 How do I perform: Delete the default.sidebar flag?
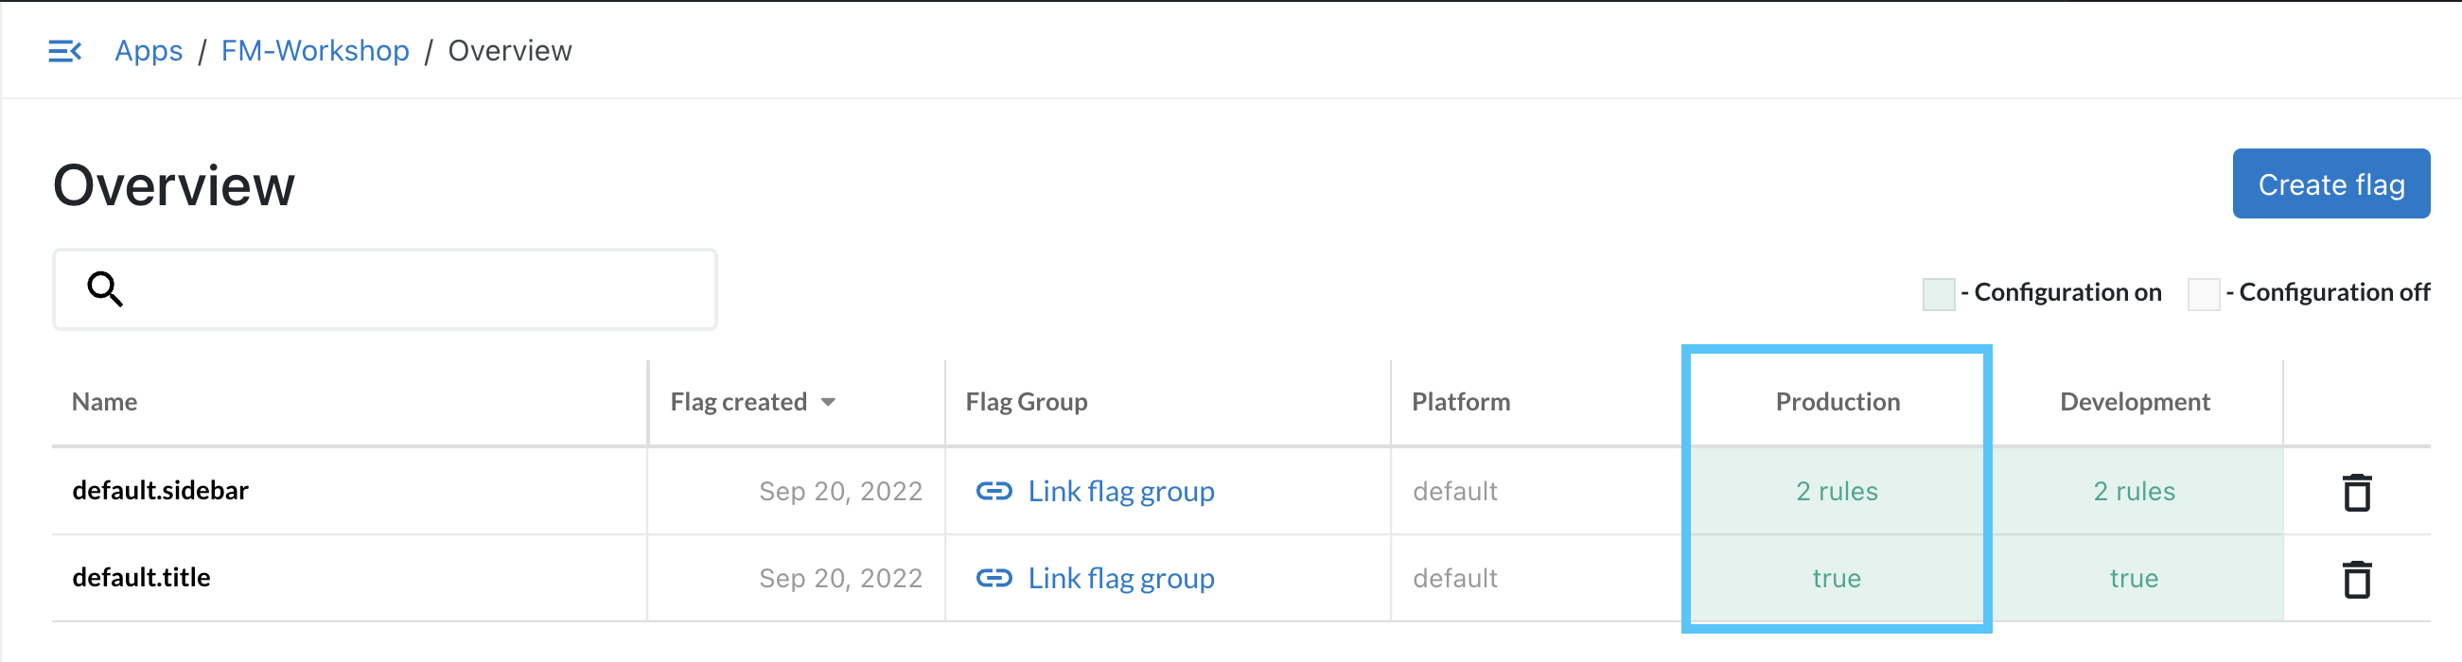pos(2356,492)
